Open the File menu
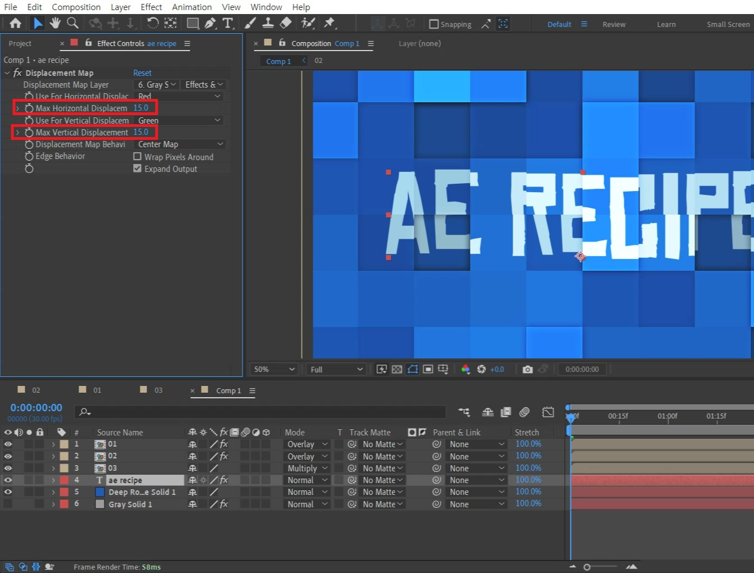 11,7
